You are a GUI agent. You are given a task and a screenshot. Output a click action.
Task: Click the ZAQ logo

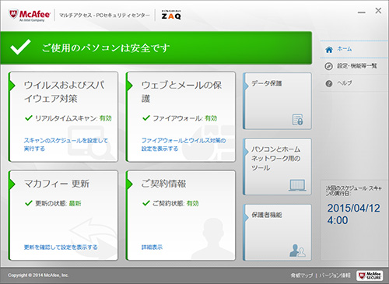(x=171, y=15)
